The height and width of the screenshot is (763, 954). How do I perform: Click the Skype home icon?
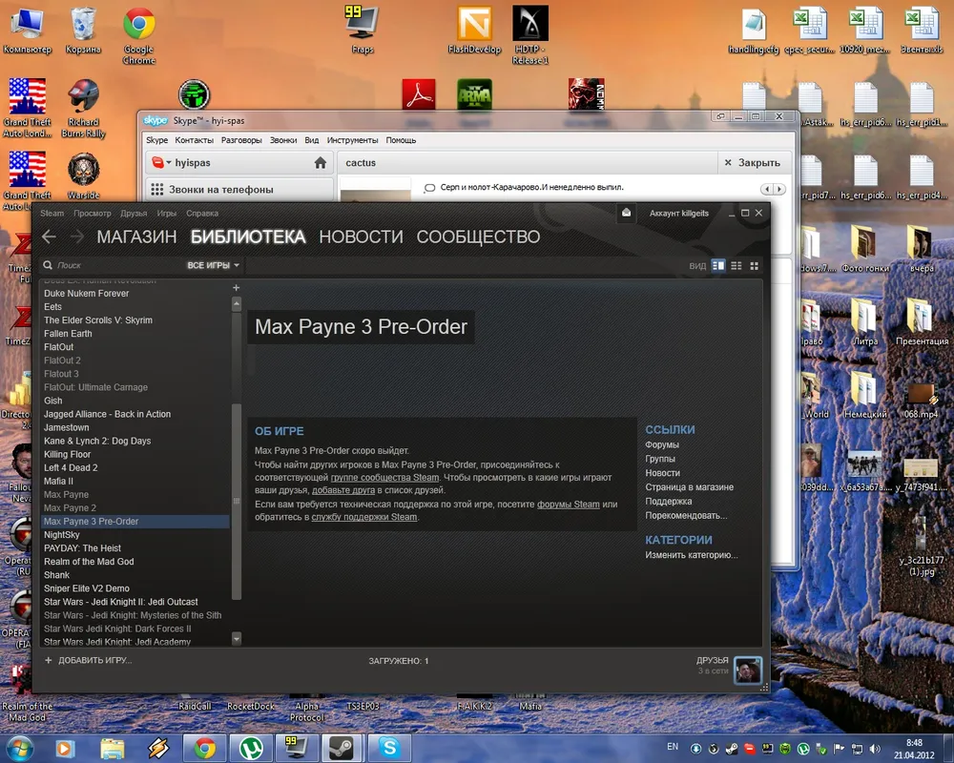point(321,163)
